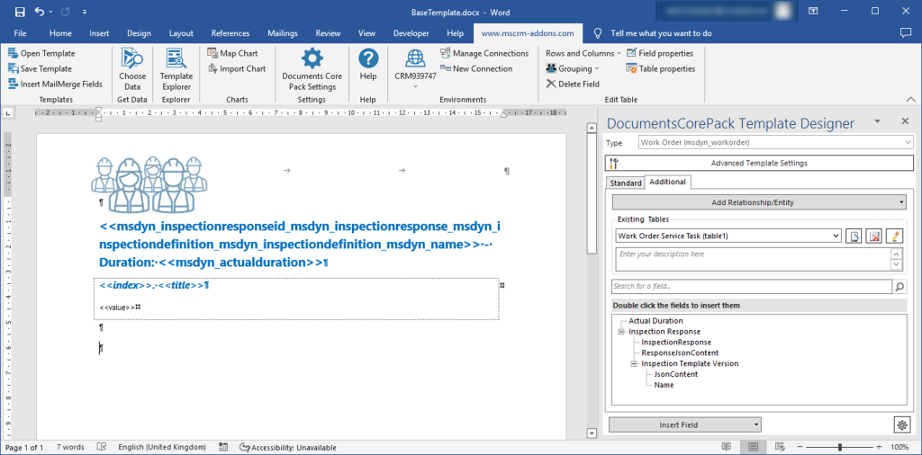Open the Choose Data tool
Screen dimensions: 922x455
tap(132, 69)
